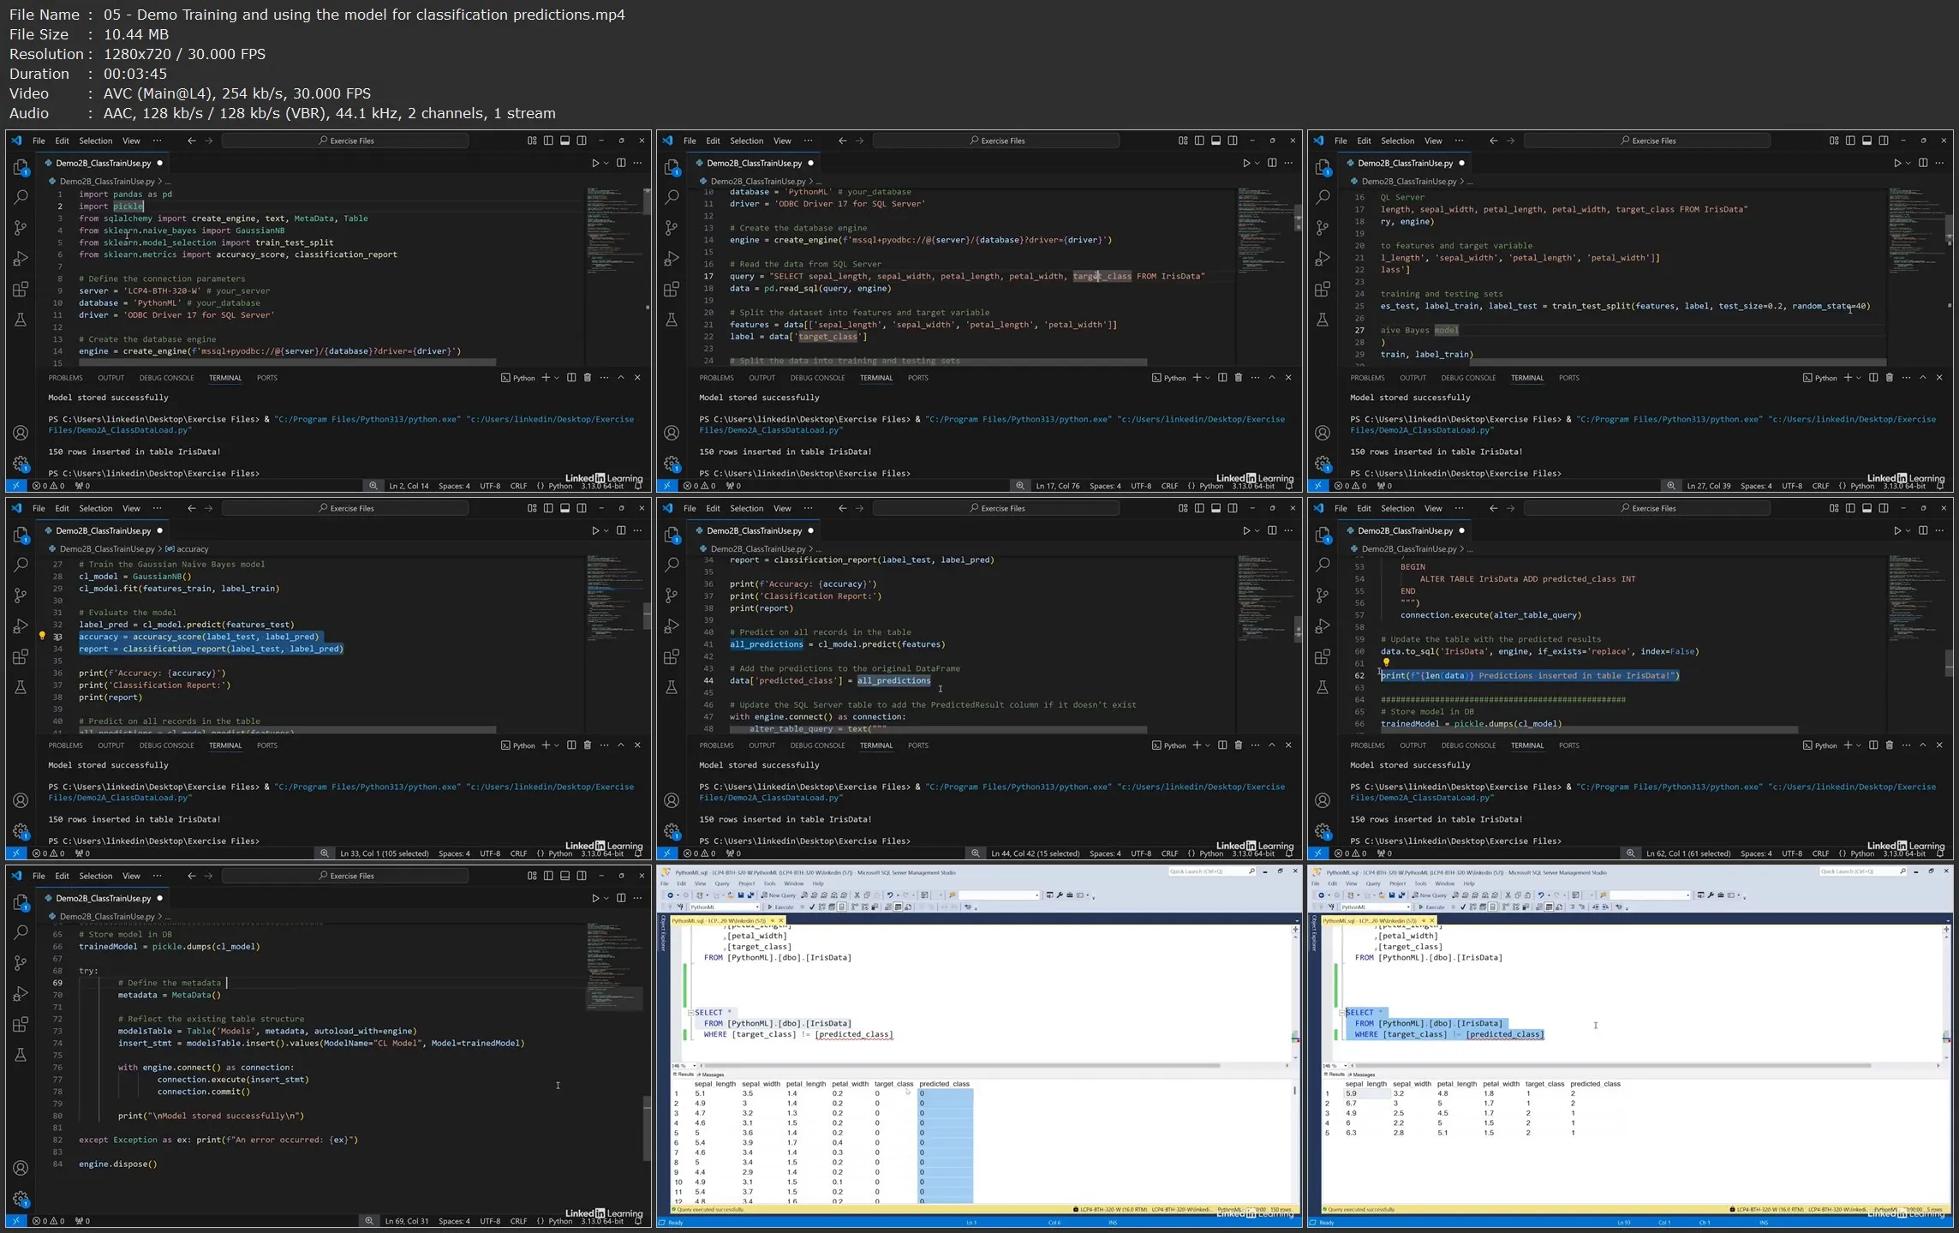Screen dimensions: 1959x1233
Task: Open File menu in the Ln 2, Col 14 frame
Action: click(39, 141)
